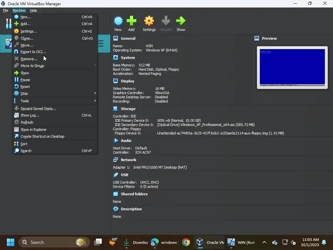333x250 pixels.
Task: Click the 512 MB base memory value
Action: click(x=144, y=65)
